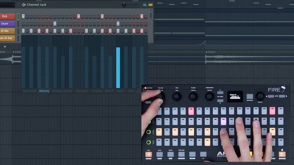Select the Faller audio clip waveform in playlist

(x=249, y=59)
